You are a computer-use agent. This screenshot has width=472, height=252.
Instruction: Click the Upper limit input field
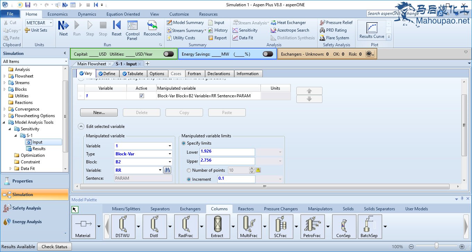pyautogui.click(x=227, y=161)
